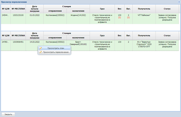Click 'Статус' header in lower table
This screenshot has width=181, height=117.
(167, 36)
